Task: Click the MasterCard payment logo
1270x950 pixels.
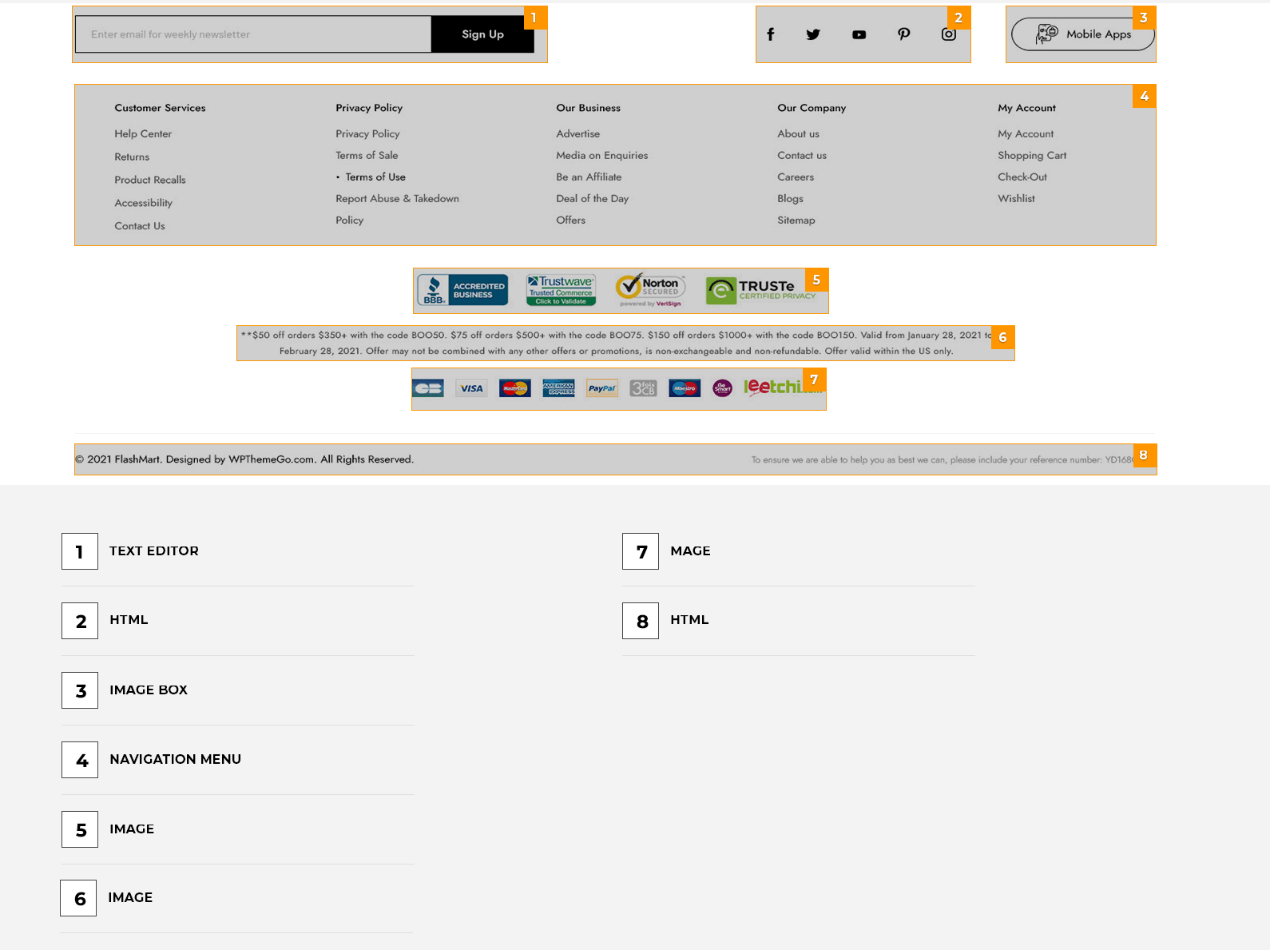Action: click(515, 388)
